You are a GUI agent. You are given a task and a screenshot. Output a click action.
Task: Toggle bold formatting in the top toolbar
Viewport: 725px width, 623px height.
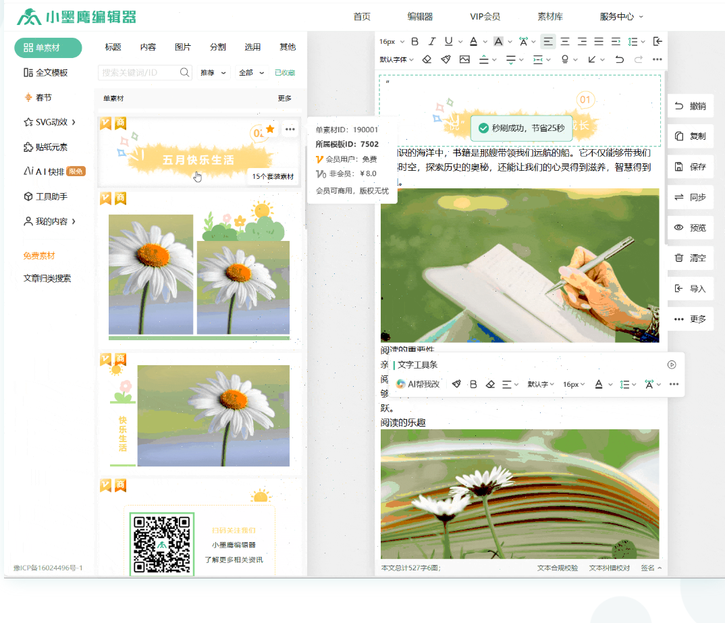(414, 41)
